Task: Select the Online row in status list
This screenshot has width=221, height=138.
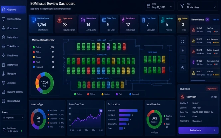Action: click(x=43, y=47)
